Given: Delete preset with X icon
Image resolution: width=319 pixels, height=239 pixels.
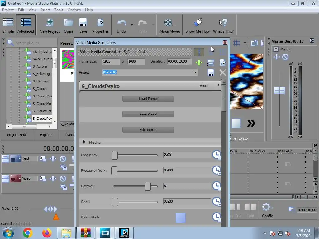Looking at the screenshot, I should tap(222, 72).
